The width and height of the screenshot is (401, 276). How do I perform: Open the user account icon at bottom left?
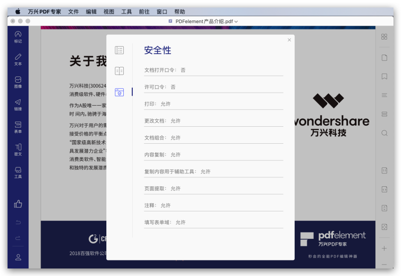click(18, 257)
